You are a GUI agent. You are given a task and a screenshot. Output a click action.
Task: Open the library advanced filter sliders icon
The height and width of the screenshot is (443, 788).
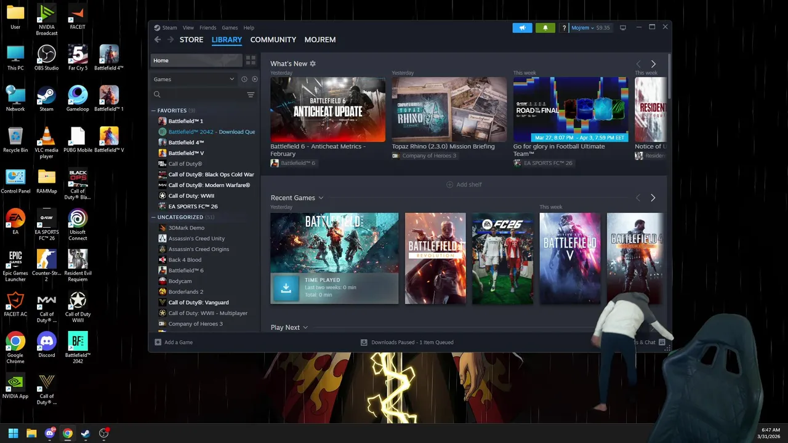(251, 95)
